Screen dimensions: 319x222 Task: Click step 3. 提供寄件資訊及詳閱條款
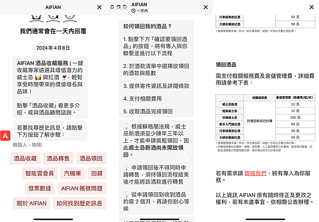click(x=156, y=86)
